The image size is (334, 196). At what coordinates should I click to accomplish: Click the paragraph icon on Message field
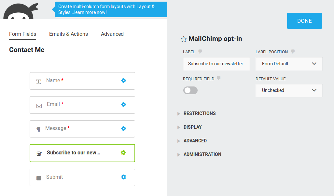pos(38,129)
